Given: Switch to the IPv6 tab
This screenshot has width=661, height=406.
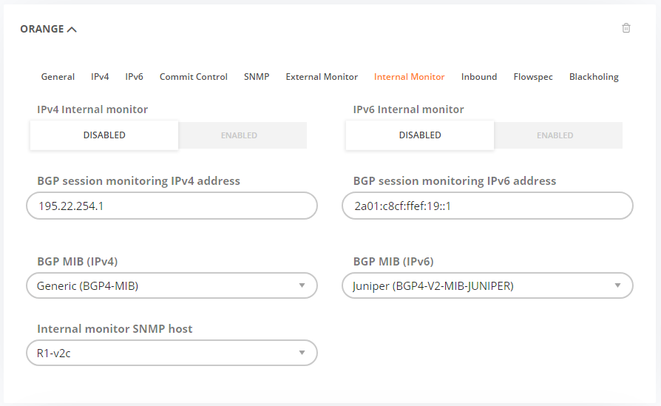Looking at the screenshot, I should (x=134, y=77).
